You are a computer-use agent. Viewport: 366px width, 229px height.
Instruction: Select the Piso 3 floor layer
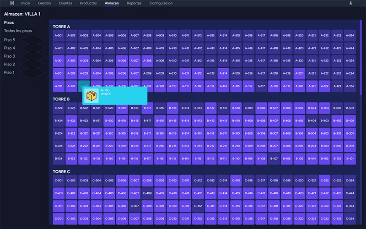[10, 56]
